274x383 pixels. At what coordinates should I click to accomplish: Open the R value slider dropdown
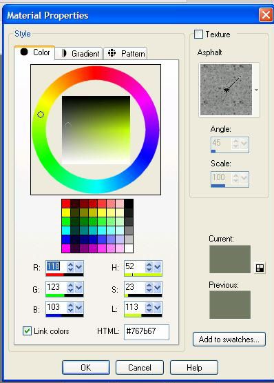point(79,267)
